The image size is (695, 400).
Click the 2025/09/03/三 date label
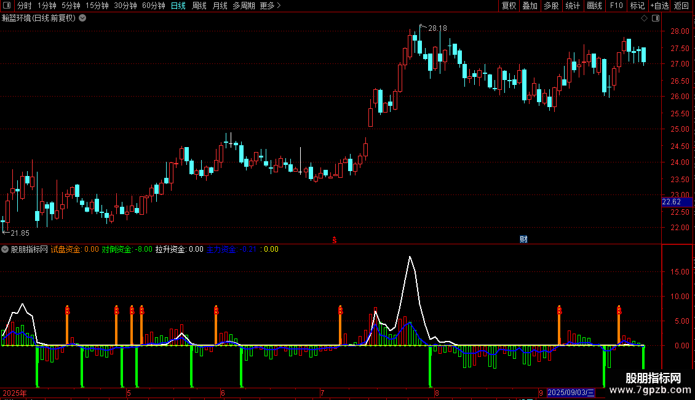click(571, 393)
